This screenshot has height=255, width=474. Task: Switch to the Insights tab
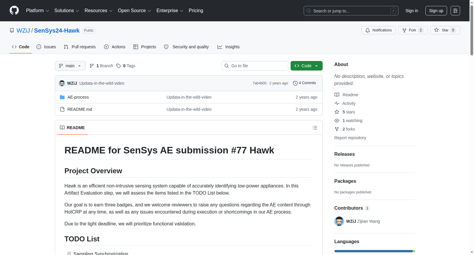point(228,47)
